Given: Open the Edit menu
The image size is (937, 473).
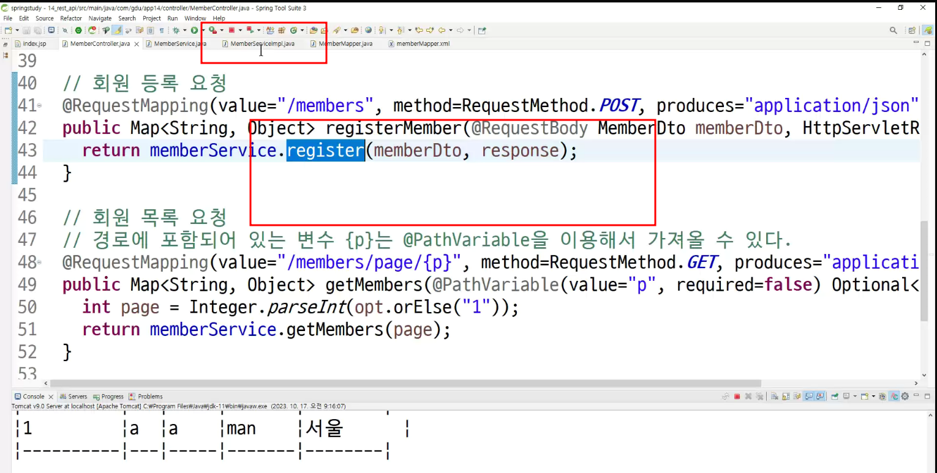Looking at the screenshot, I should [x=24, y=18].
